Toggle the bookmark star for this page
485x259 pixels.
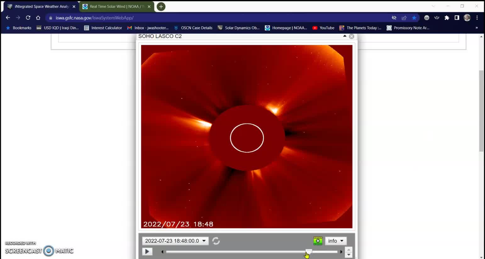click(414, 18)
